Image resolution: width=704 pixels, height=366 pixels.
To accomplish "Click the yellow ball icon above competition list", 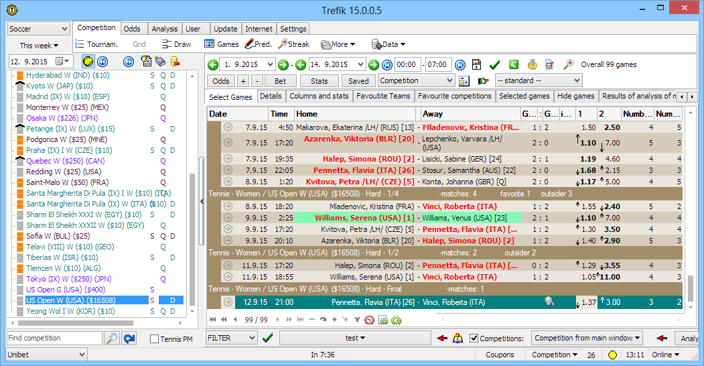I will pyautogui.click(x=89, y=62).
